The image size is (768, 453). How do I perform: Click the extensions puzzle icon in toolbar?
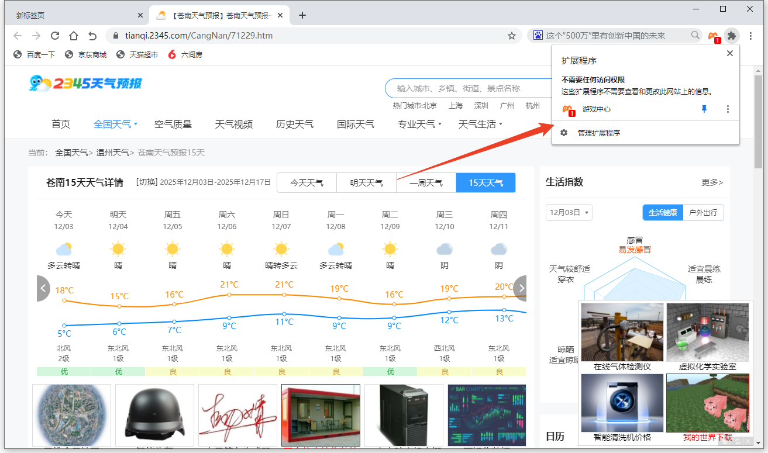tap(731, 36)
